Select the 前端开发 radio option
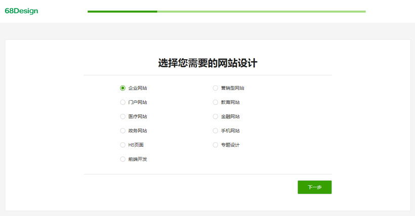The image size is (415, 216). pos(122,159)
